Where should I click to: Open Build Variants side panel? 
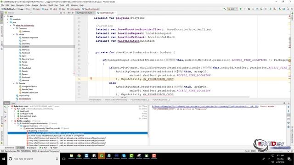pos(2,137)
